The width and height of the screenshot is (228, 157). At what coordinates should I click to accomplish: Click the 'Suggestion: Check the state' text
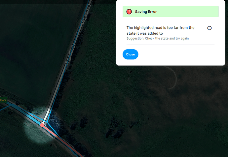coord(158,39)
